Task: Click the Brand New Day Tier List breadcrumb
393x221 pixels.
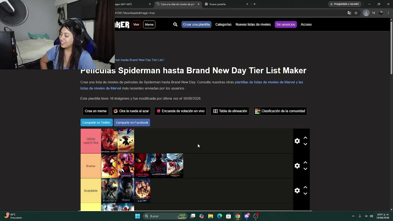Action: [x=139, y=60]
